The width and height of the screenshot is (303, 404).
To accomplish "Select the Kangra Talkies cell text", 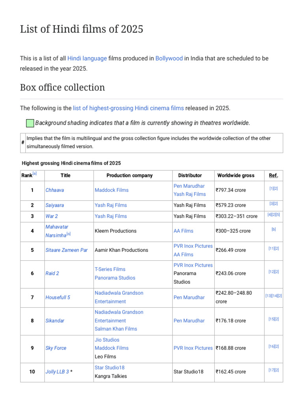I will coord(111,376).
